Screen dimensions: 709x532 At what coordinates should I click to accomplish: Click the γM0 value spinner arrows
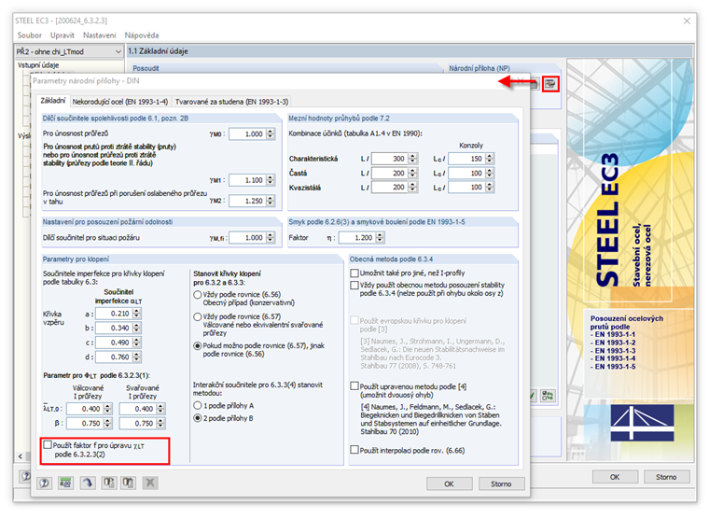tap(271, 133)
